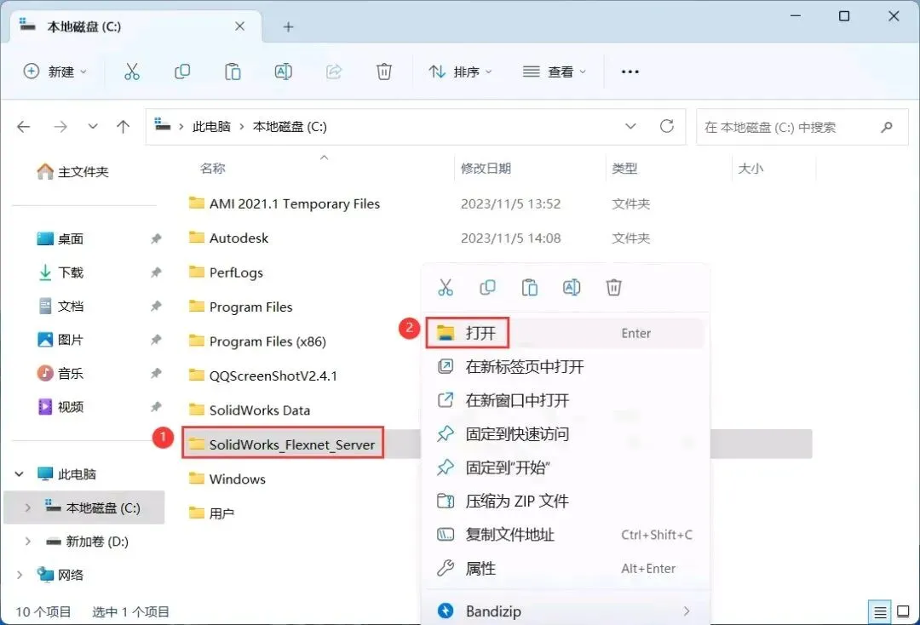Select 音乐 in quick access
The width and height of the screenshot is (920, 625).
[x=60, y=374]
